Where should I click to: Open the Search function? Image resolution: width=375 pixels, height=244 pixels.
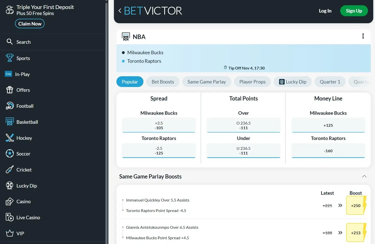pos(24,42)
